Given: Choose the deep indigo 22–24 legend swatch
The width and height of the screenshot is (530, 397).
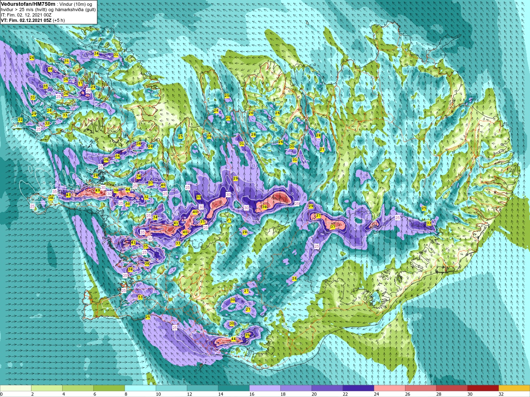Looking at the screenshot, I should (x=359, y=388).
